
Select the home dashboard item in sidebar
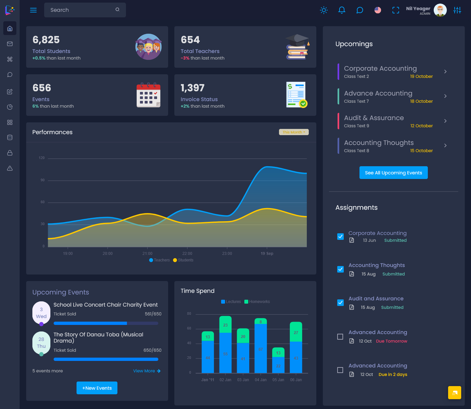pos(10,28)
